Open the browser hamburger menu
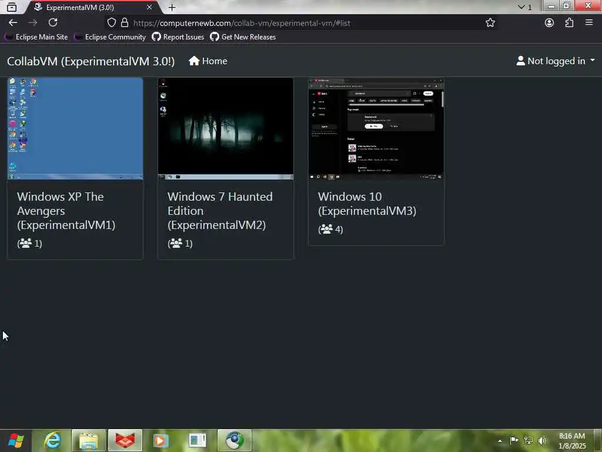Image resolution: width=602 pixels, height=452 pixels. [589, 23]
